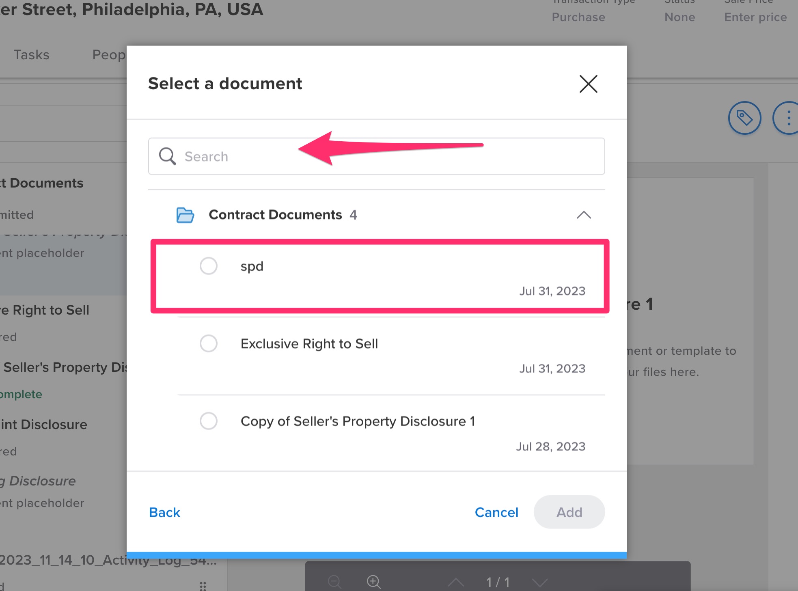Image resolution: width=798 pixels, height=591 pixels.
Task: Click the zoom out magnifier icon
Action: coord(334,582)
